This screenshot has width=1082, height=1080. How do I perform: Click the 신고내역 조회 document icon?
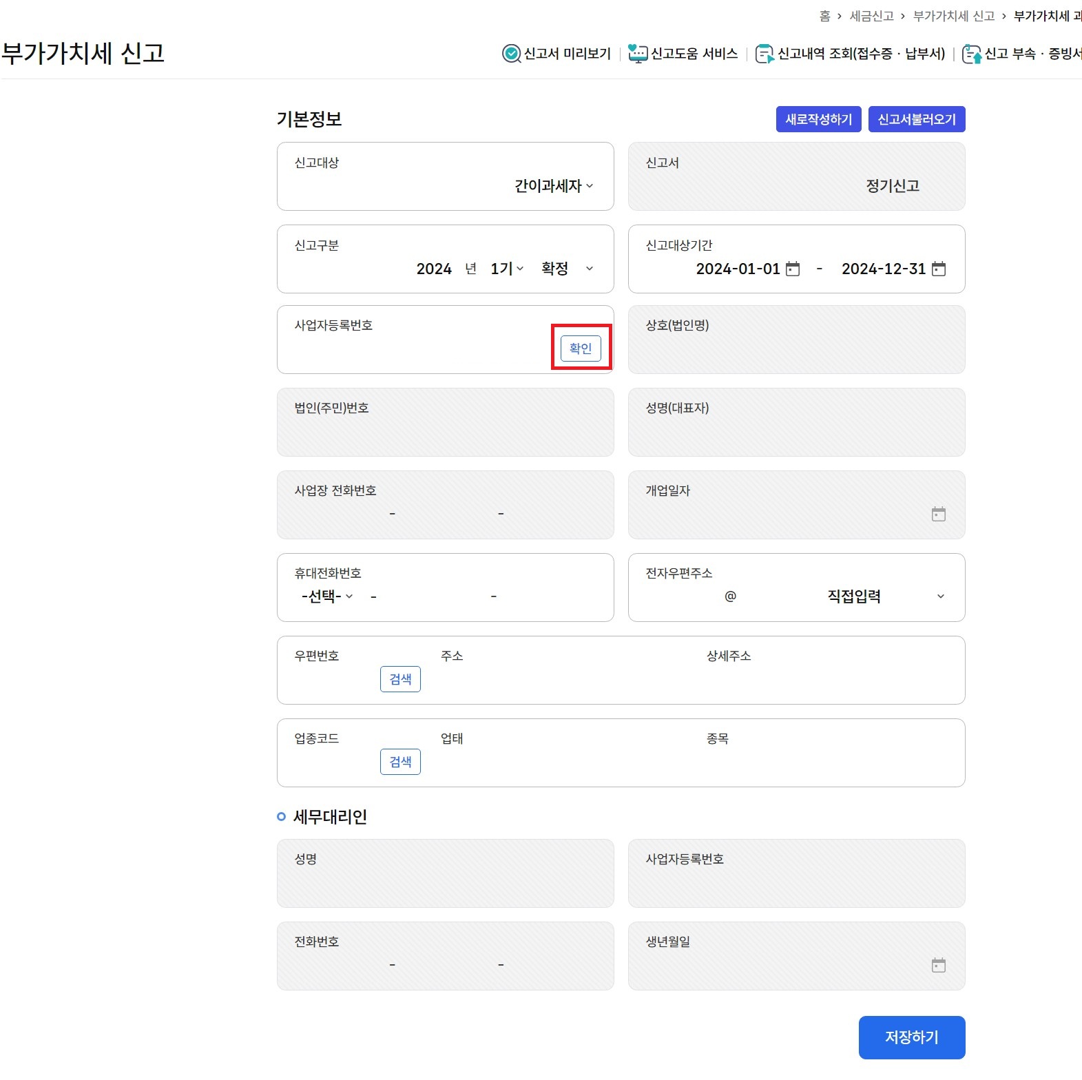[x=764, y=54]
